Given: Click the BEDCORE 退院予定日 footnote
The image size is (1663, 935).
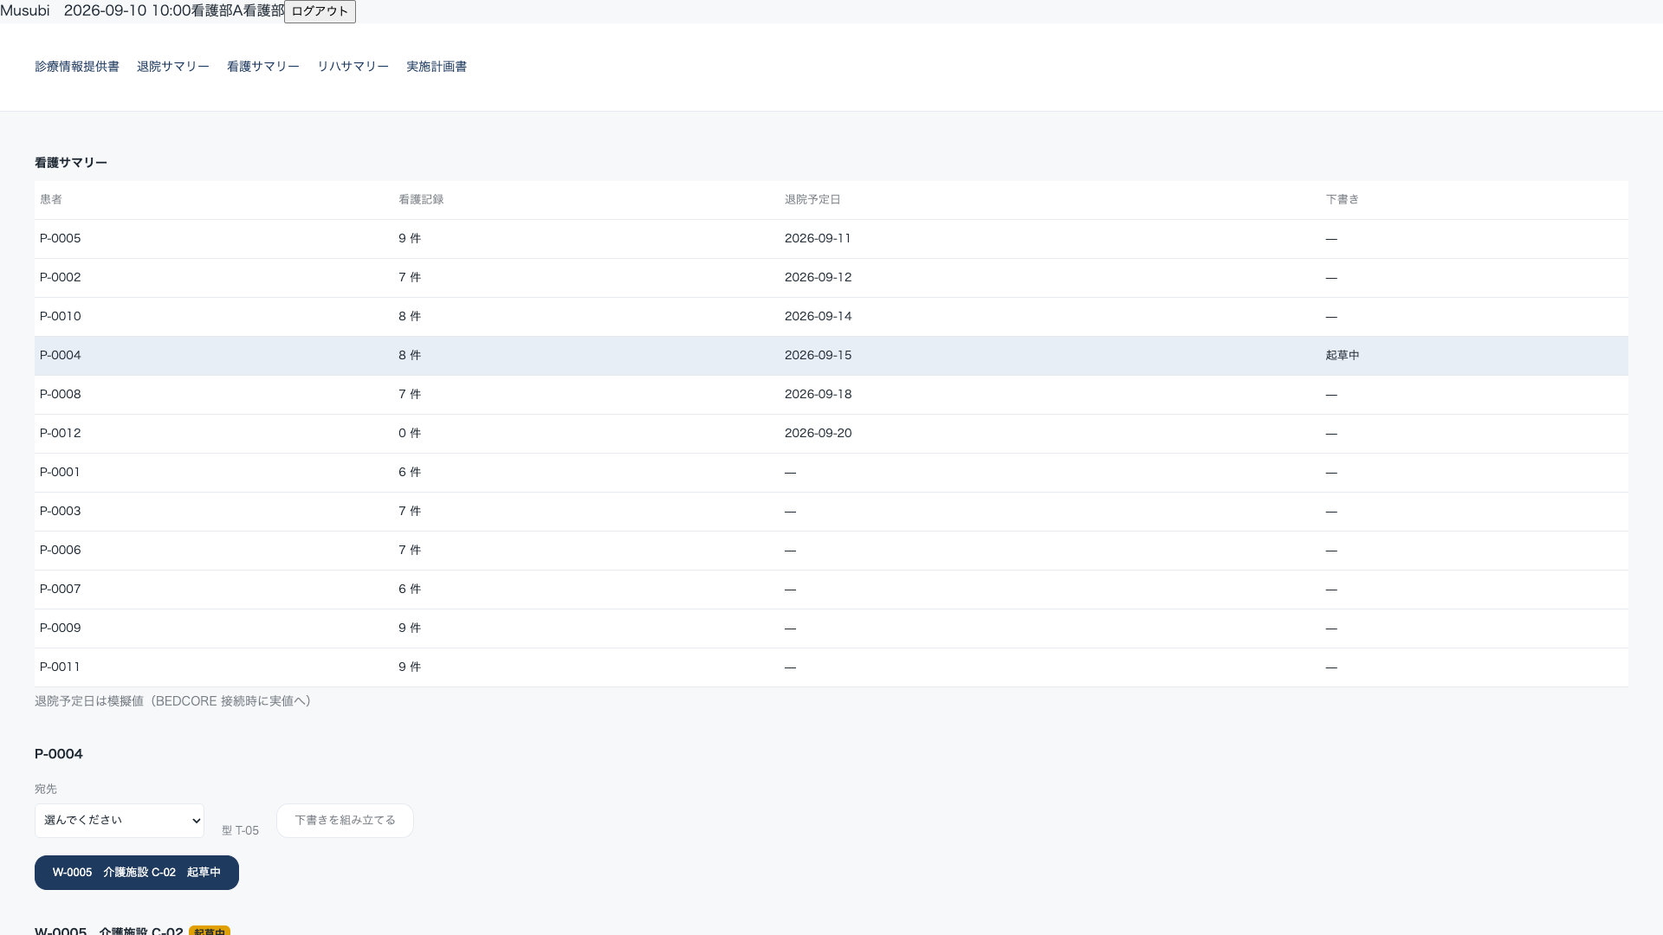Looking at the screenshot, I should coord(176,701).
